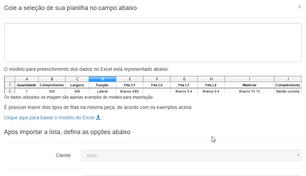Click the 'Fita L2' header cell
Viewport: 306px width, 176px height.
(x=211, y=85)
